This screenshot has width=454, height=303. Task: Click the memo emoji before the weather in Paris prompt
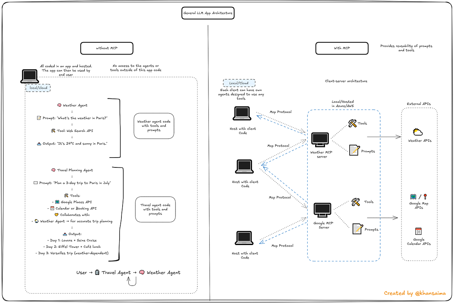click(x=39, y=118)
